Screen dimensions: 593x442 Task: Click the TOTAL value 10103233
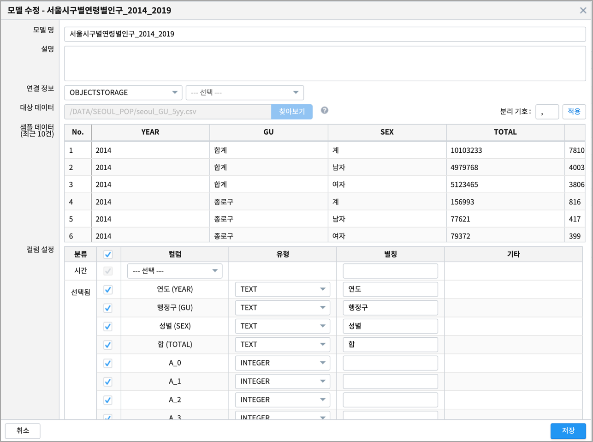pos(466,150)
